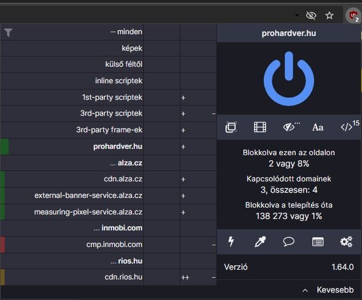Viewport: 362px width, 300px height.
Task: Select the képek rule row
Action: tap(71, 48)
